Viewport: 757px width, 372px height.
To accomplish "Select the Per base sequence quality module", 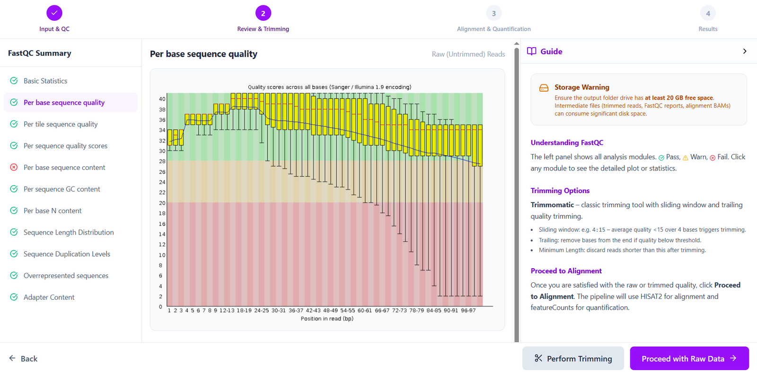I will (x=70, y=102).
